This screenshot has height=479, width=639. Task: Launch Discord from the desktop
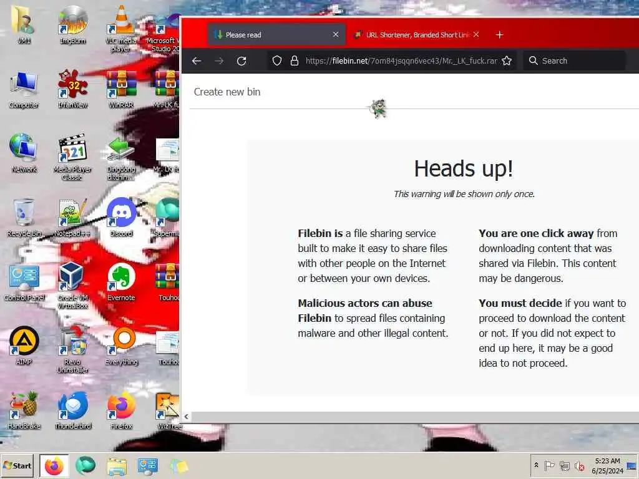click(x=121, y=218)
